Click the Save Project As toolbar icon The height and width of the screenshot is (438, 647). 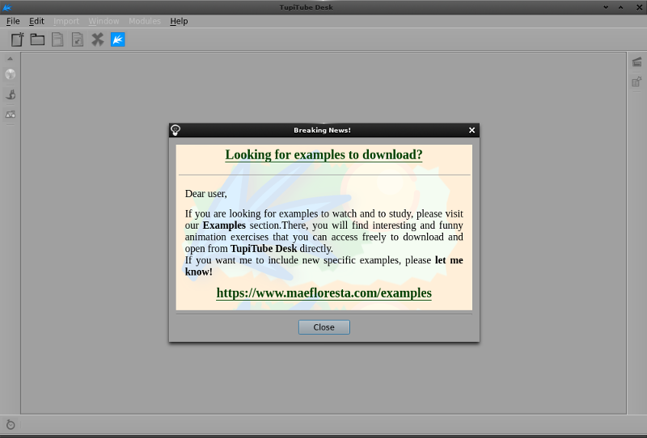78,40
